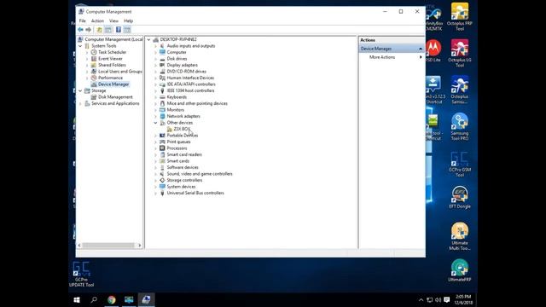Open Google Chrome from the taskbar

coord(112,299)
